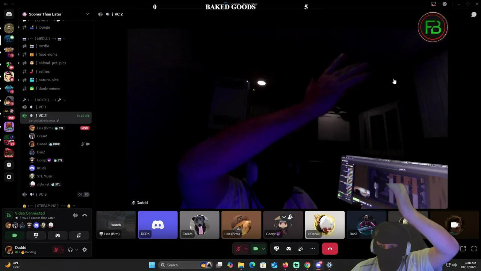The width and height of the screenshot is (481, 271).
Task: Open Firefox from the taskbar
Action: (x=285, y=265)
